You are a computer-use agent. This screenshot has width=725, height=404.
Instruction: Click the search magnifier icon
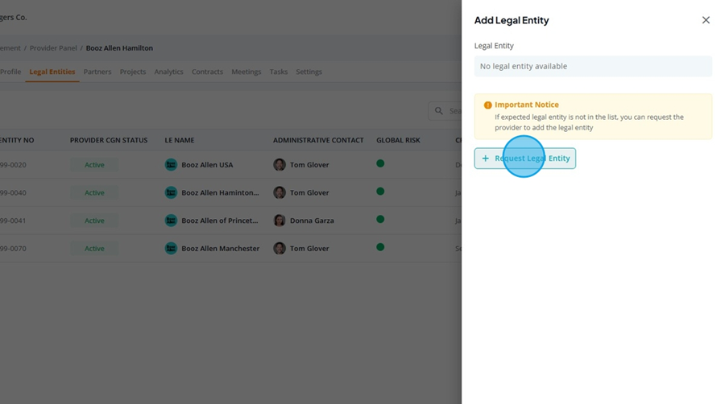[438, 111]
